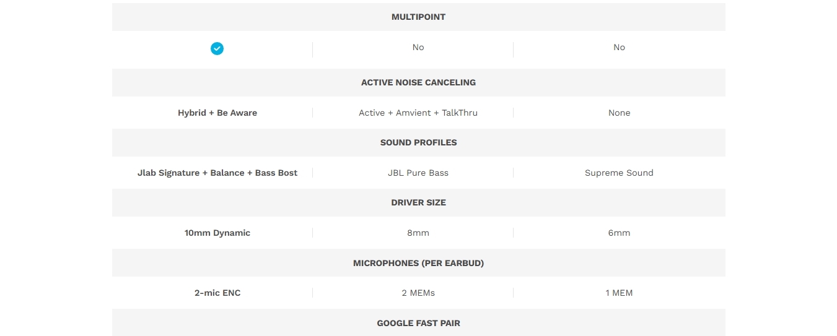Select the 'JBL Pure Bass' cell

coord(418,173)
